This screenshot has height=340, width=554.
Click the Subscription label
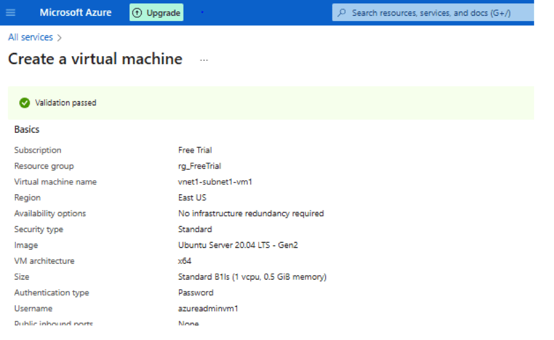[38, 150]
